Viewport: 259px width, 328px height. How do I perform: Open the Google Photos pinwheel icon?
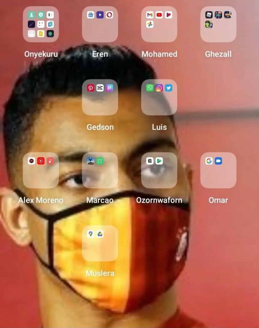pos(150,24)
